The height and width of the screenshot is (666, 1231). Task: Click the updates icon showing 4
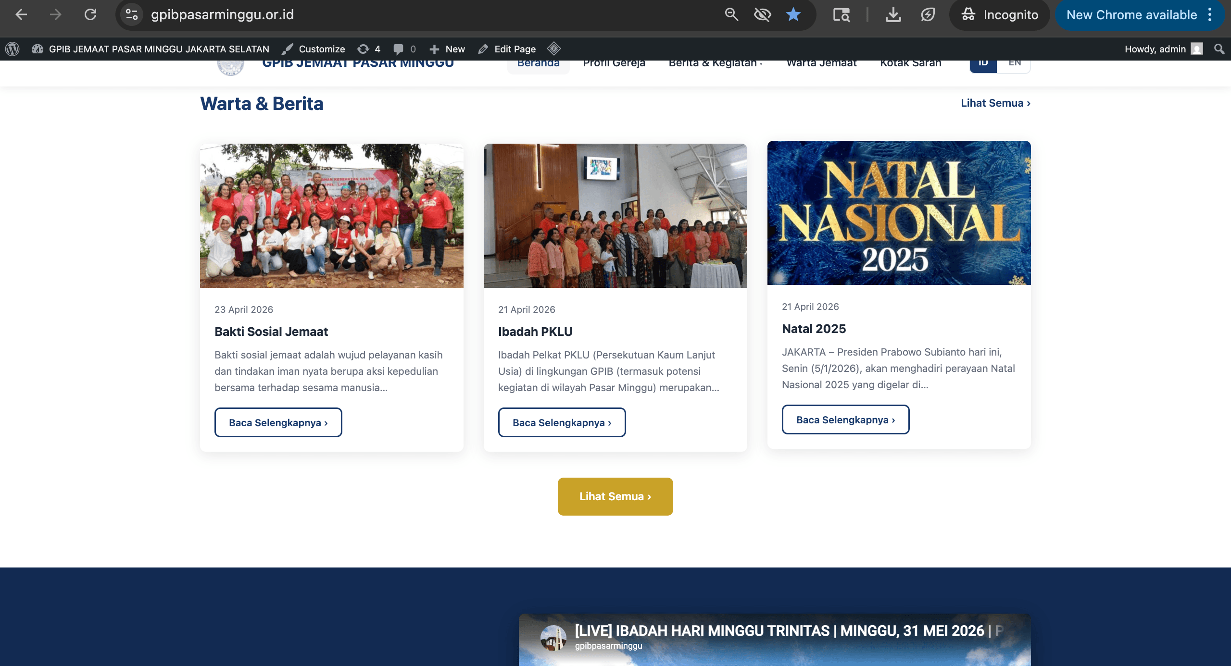pos(369,49)
